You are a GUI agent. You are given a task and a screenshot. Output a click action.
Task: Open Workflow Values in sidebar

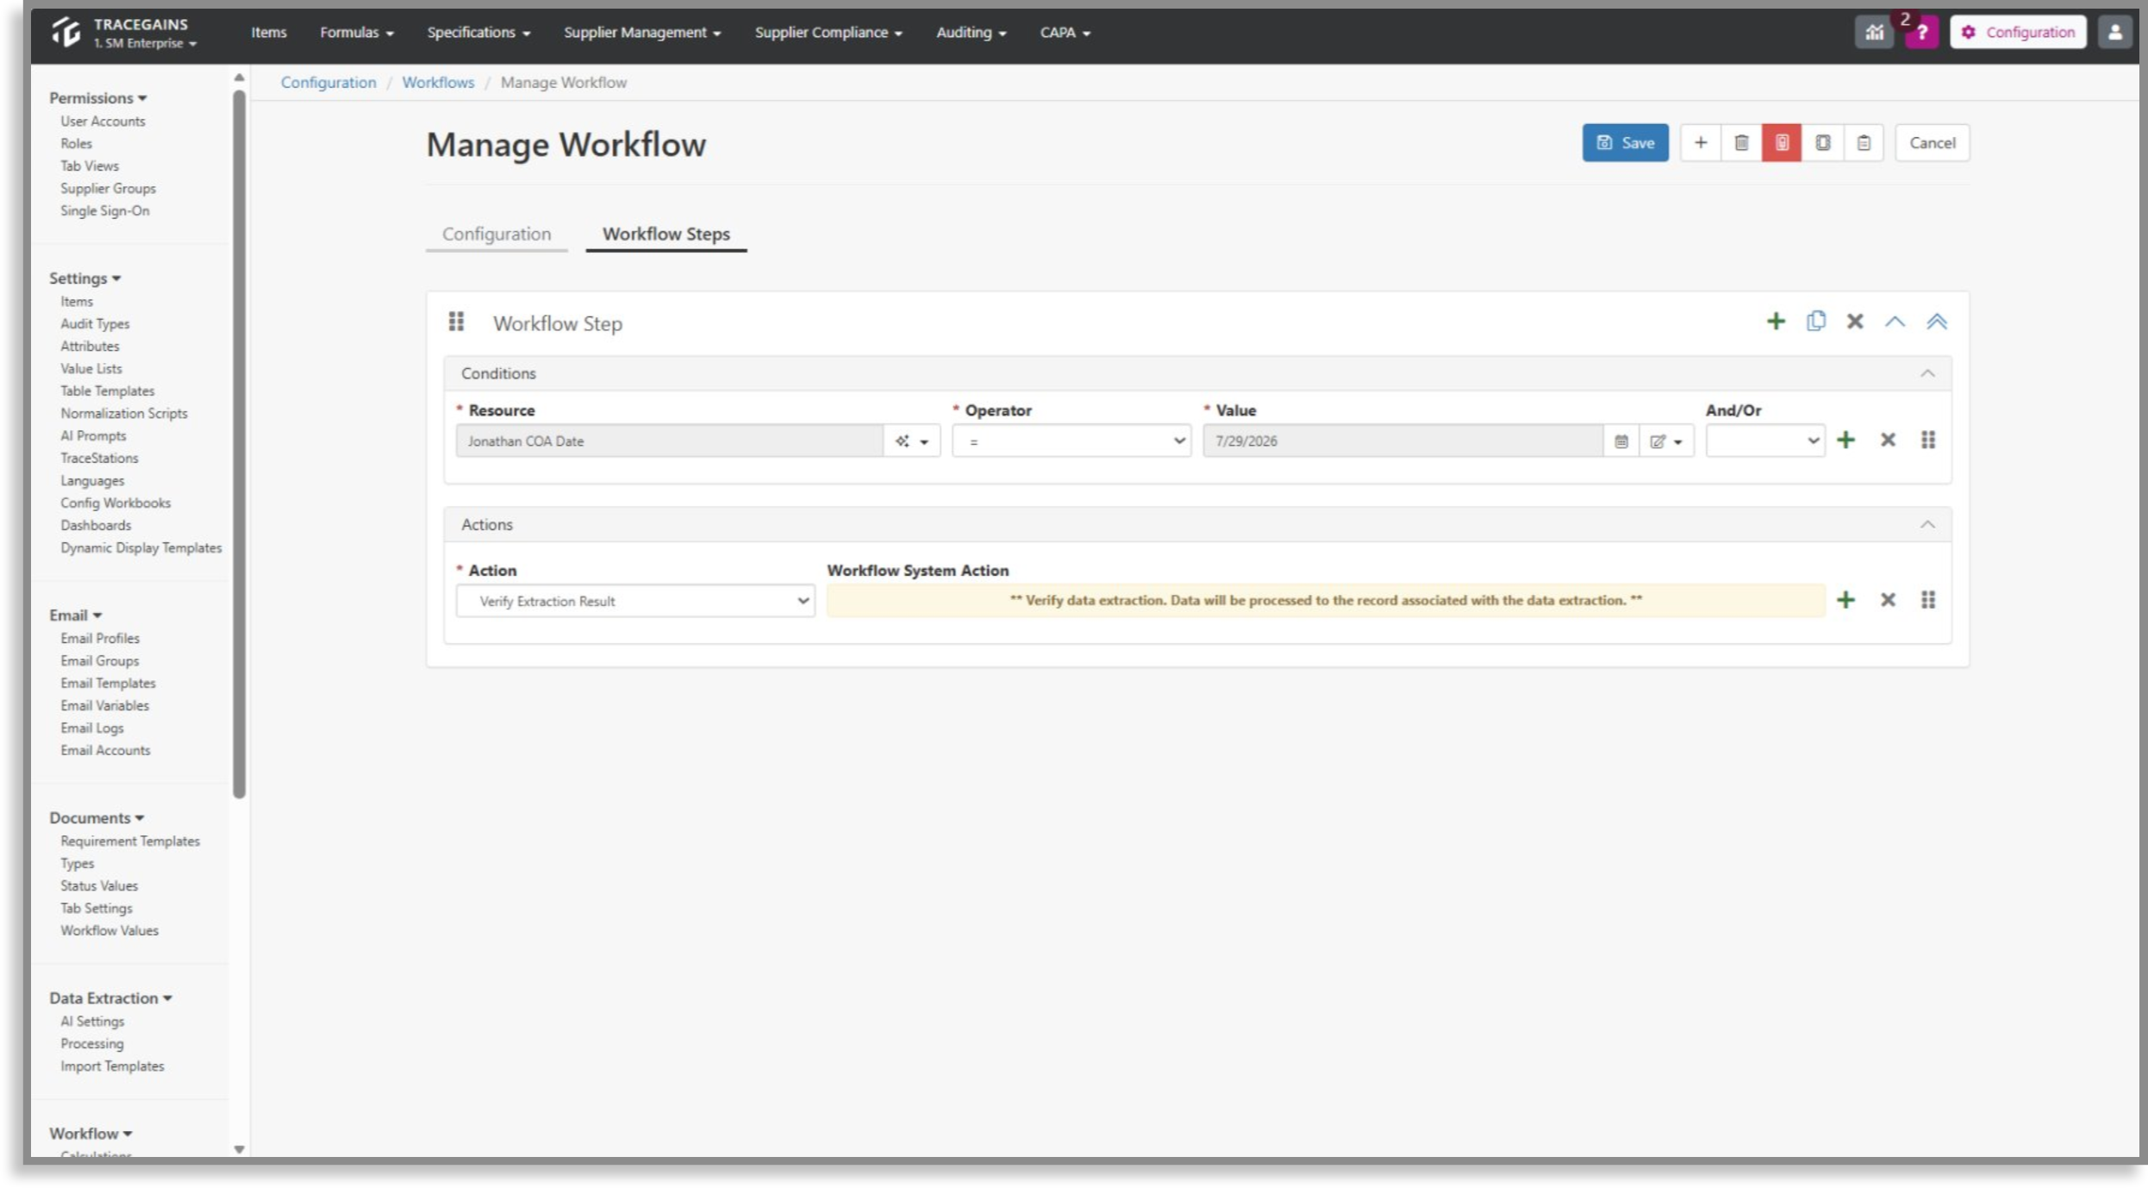tap(109, 930)
